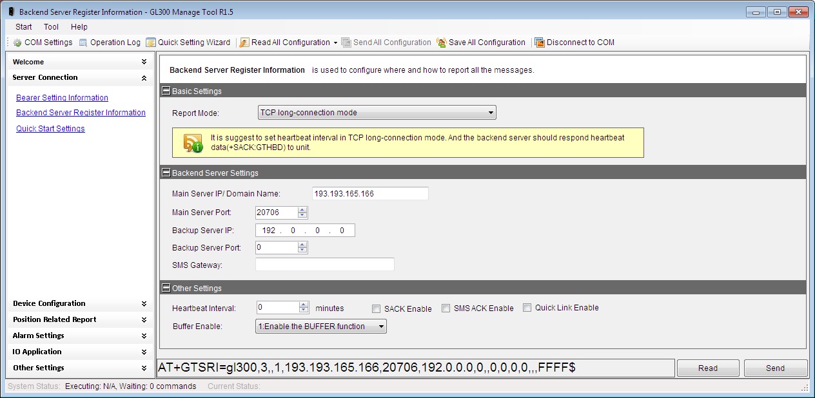This screenshot has height=398, width=815.
Task: Click the SMS Gateway input field
Action: pyautogui.click(x=324, y=265)
